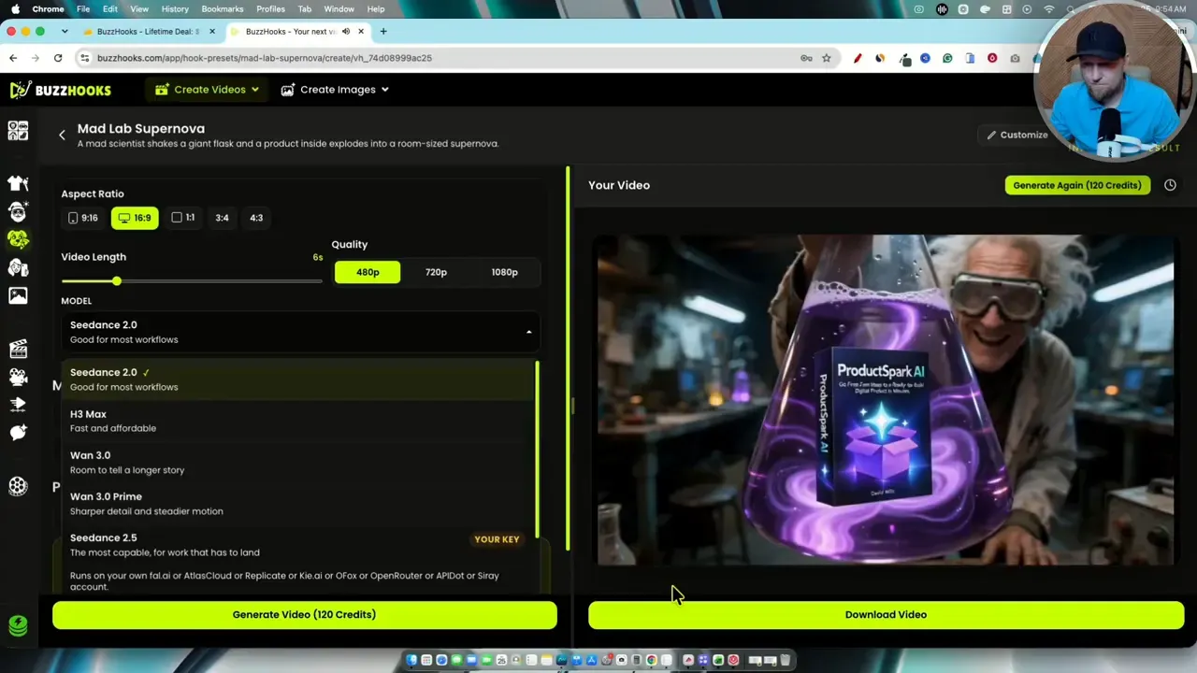Click the green credits coin icon

18,624
